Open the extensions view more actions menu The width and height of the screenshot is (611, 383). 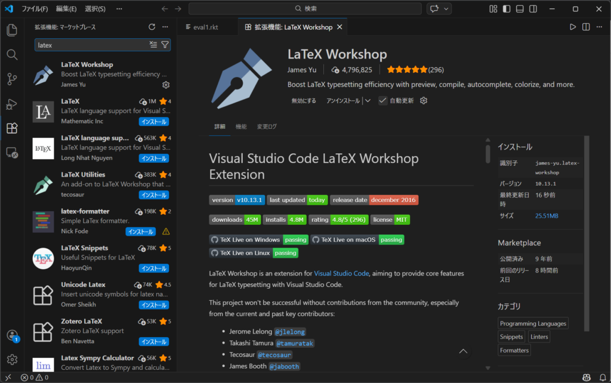coord(165,27)
